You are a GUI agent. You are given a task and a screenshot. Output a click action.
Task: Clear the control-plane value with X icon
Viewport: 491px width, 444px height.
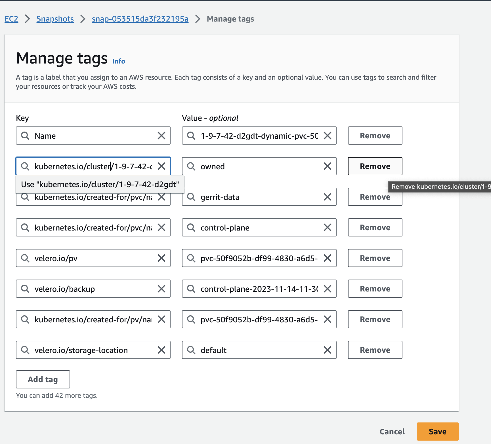328,228
